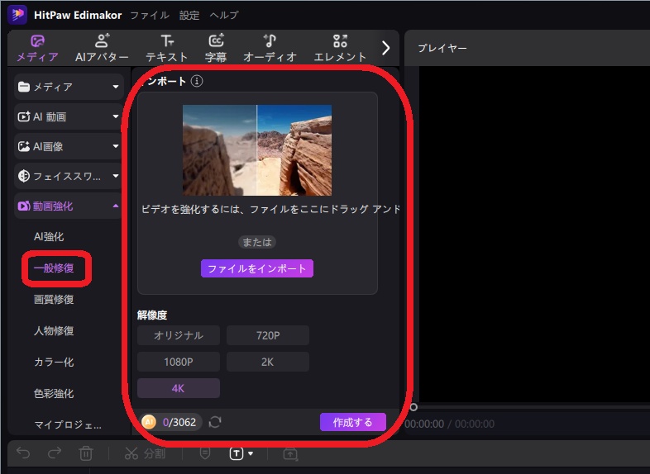Click the 分割 scissors tool
Image resolution: width=650 pixels, height=474 pixels.
tap(145, 453)
